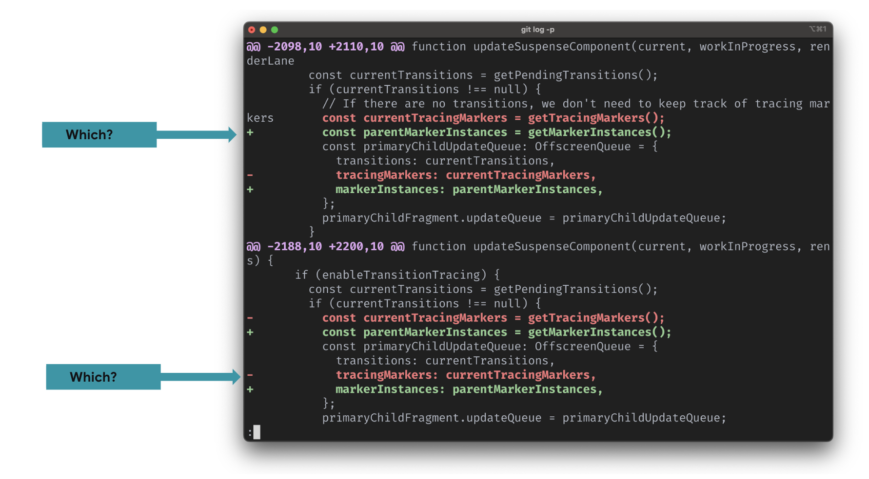Click the lower teal arrow graphic
This screenshot has width=869, height=479.
coord(200,377)
